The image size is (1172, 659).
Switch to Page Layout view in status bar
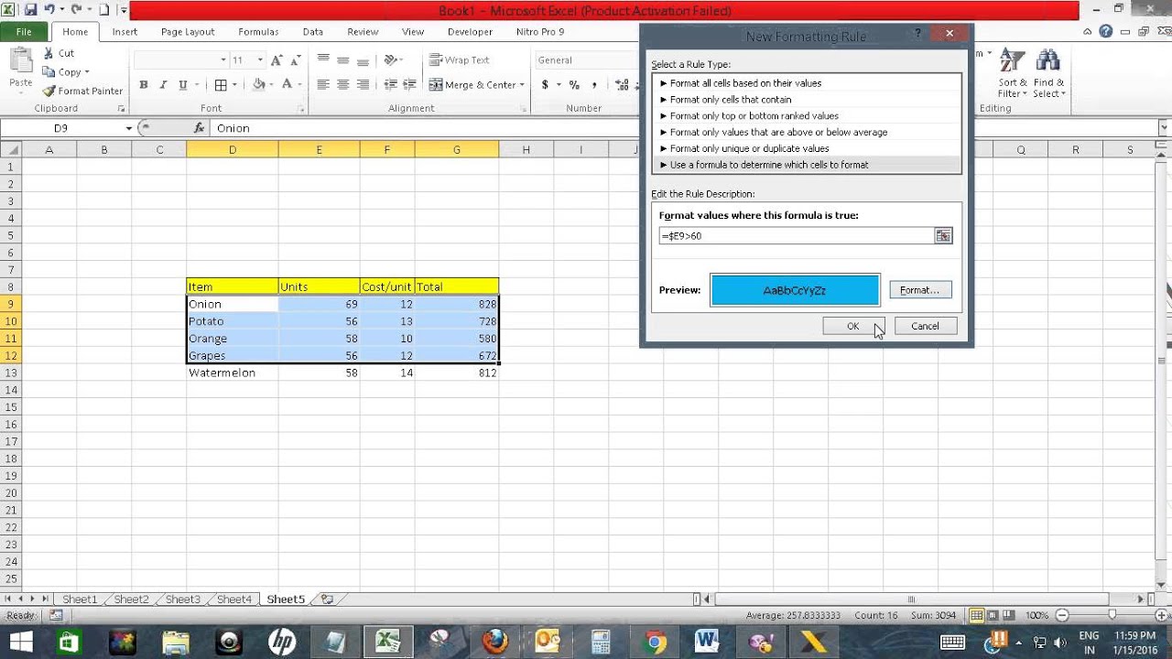tap(994, 615)
